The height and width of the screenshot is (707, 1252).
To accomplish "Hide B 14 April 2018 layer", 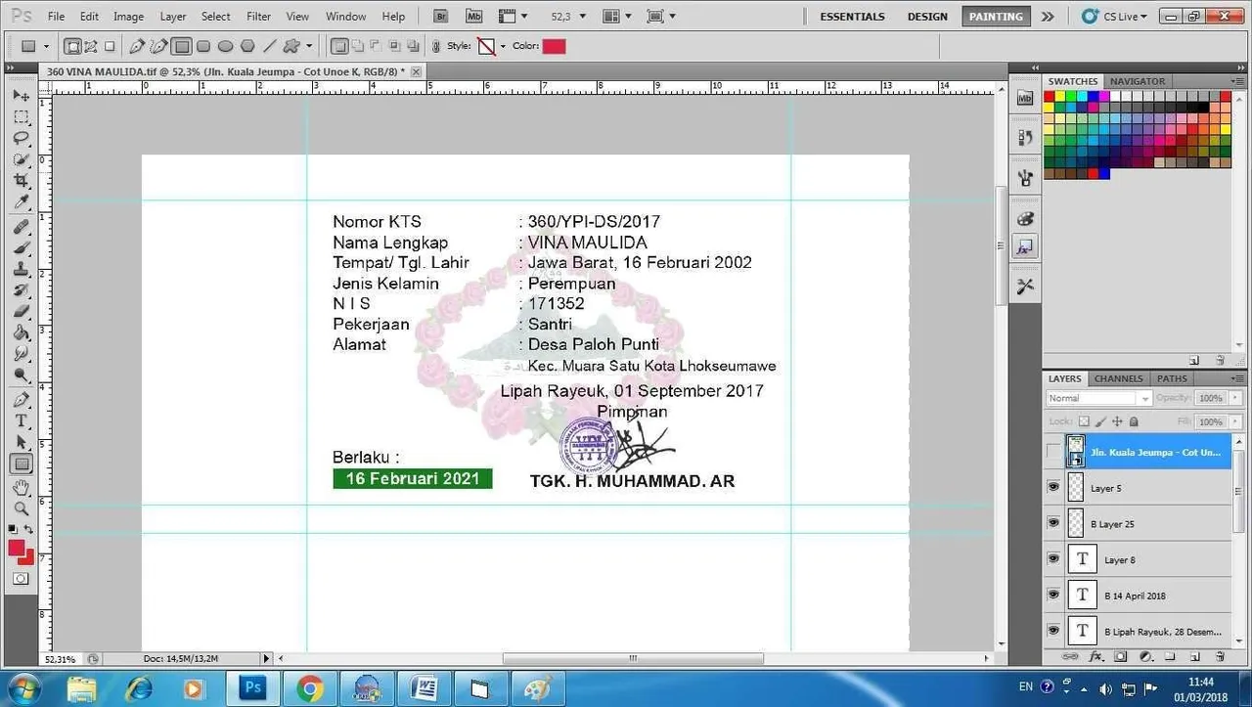I will tap(1053, 595).
